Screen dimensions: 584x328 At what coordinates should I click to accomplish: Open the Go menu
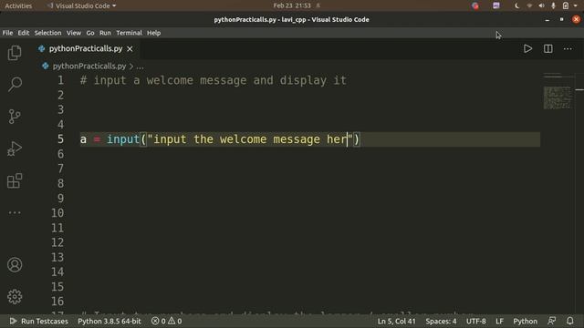coord(90,33)
